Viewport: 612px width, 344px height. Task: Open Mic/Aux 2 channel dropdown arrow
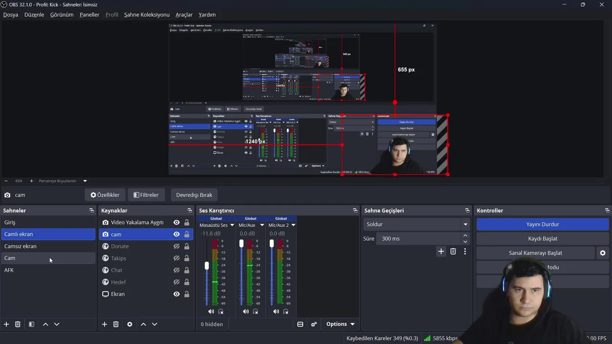293,225
